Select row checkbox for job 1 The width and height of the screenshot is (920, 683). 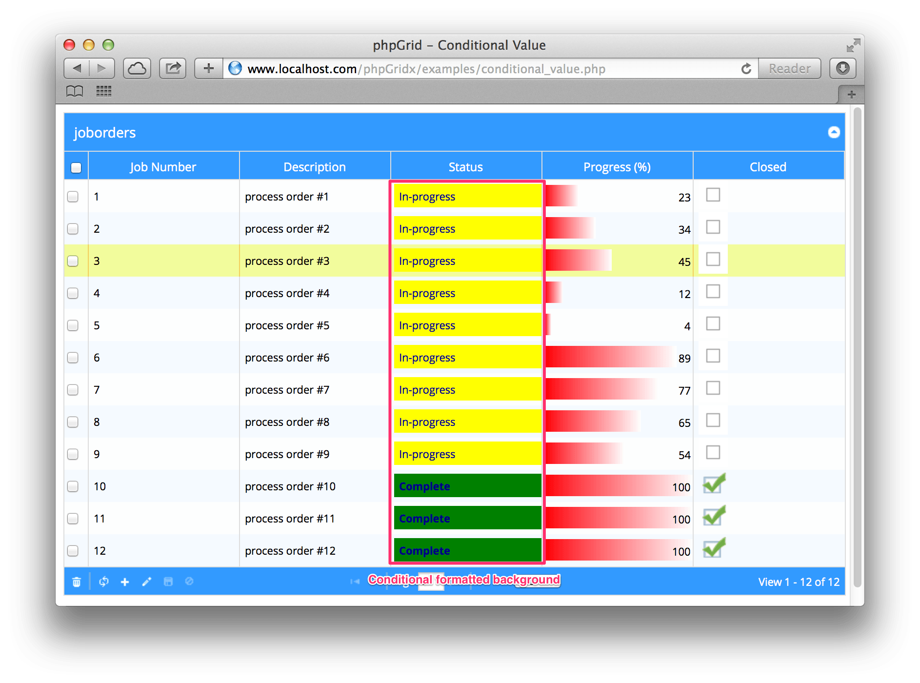coord(73,197)
